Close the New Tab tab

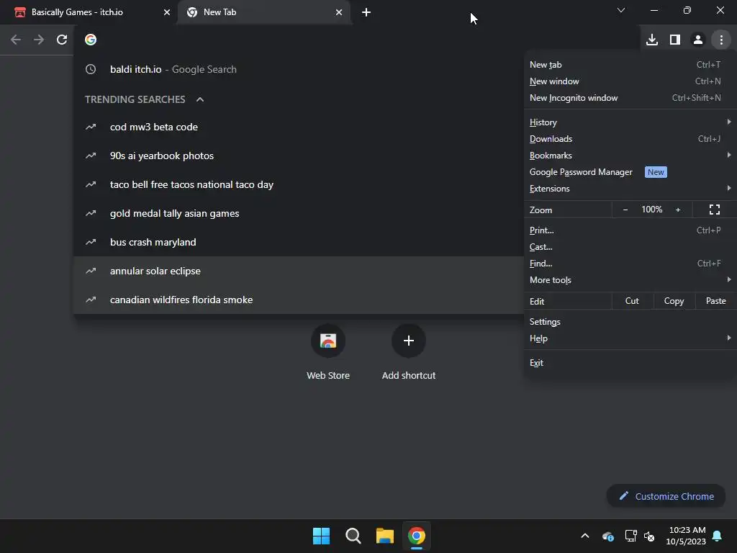pyautogui.click(x=339, y=13)
